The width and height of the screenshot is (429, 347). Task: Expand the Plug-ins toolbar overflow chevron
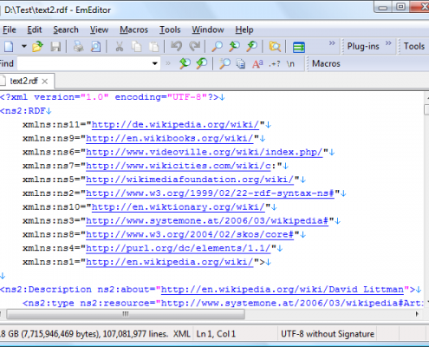388,43
